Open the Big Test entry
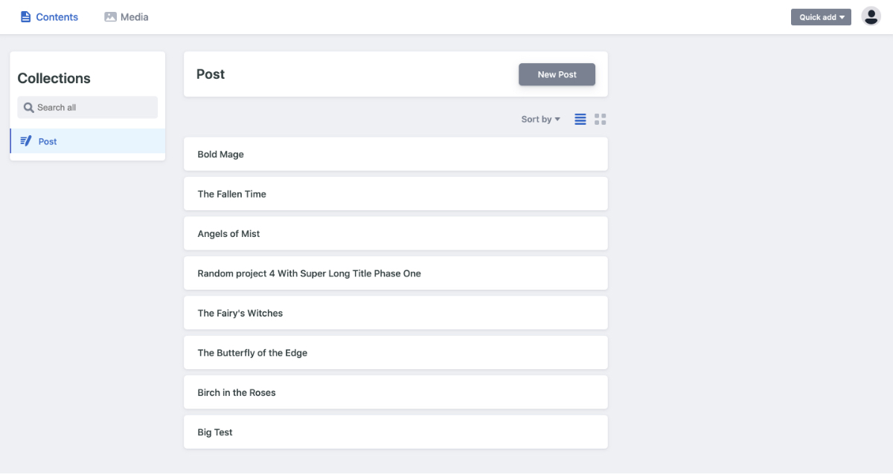 click(x=395, y=432)
